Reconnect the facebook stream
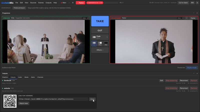200x112 pixels. (184, 80)
